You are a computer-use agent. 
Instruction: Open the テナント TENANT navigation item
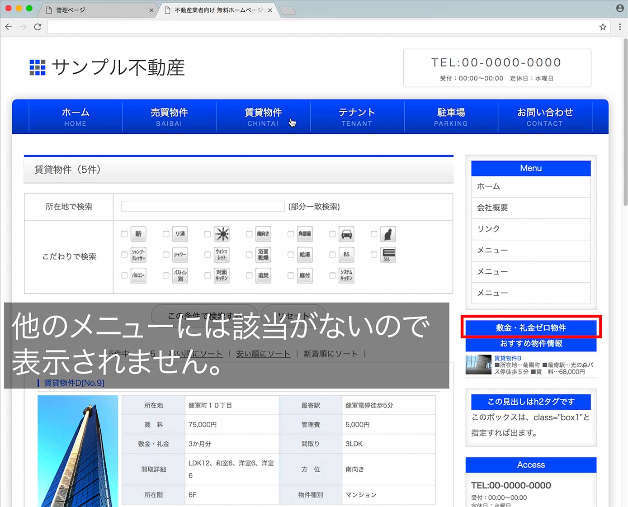357,117
